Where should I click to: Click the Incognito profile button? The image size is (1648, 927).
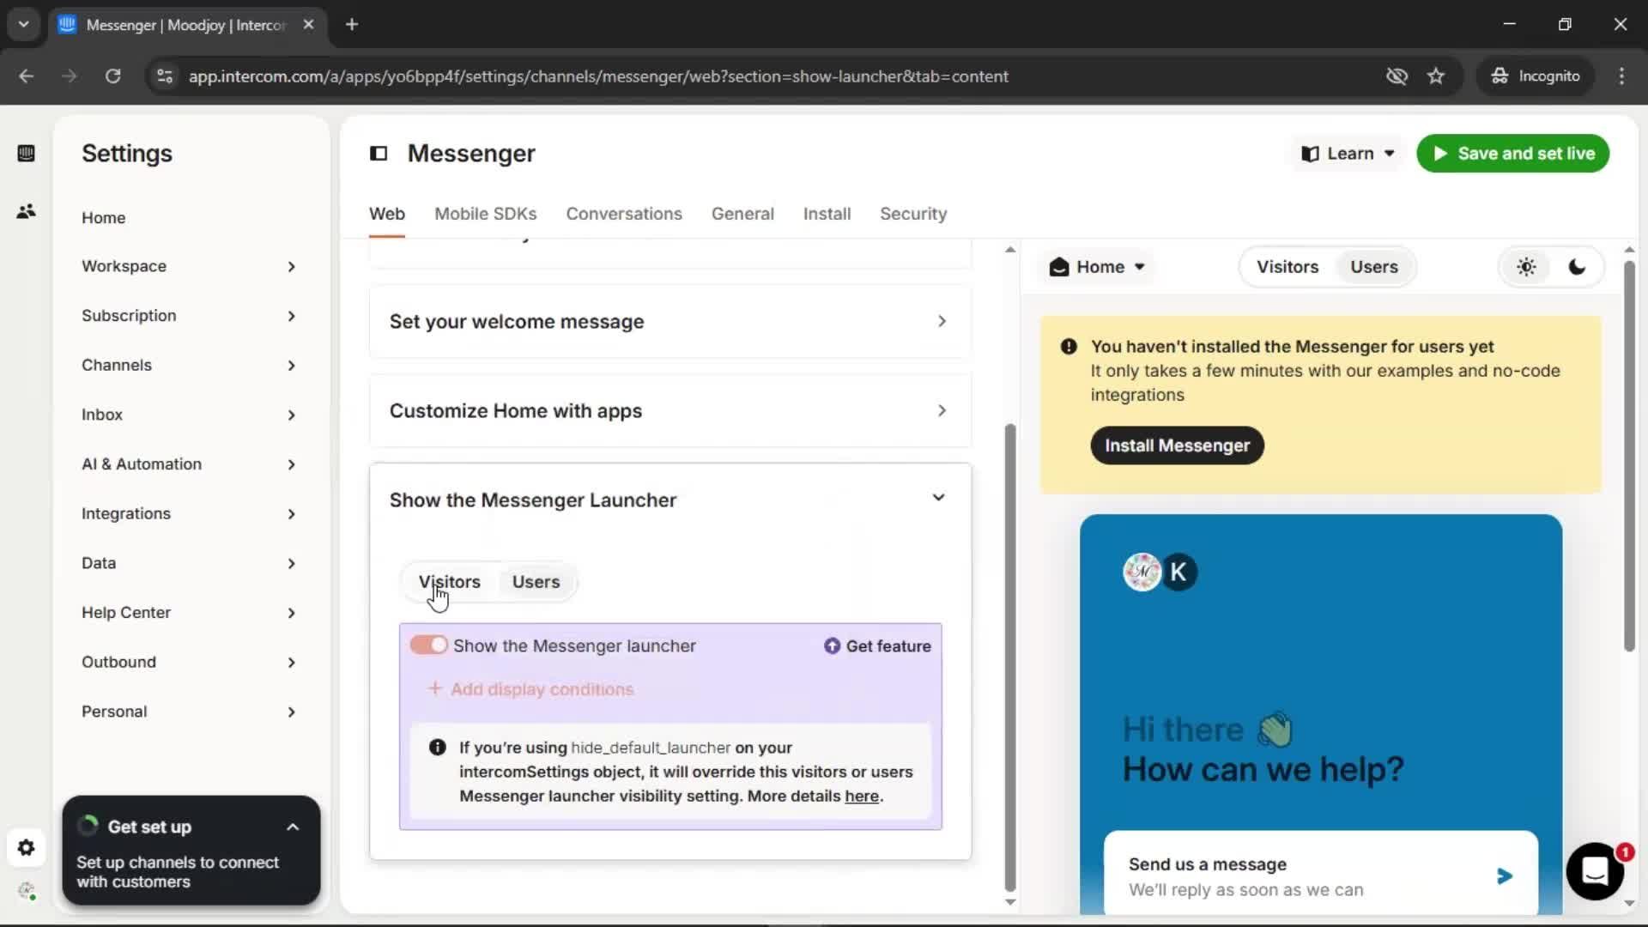(x=1536, y=76)
